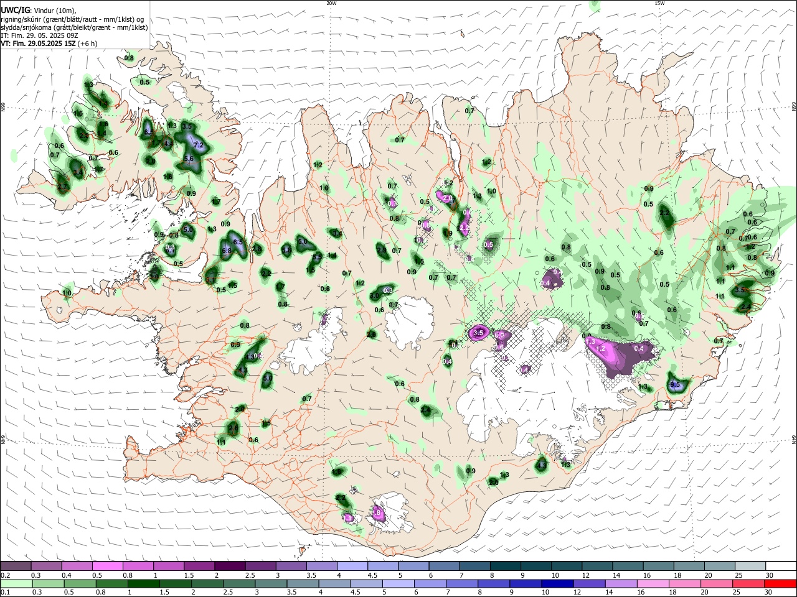Click the 5.6 precipitation value below 7.2

click(189, 159)
